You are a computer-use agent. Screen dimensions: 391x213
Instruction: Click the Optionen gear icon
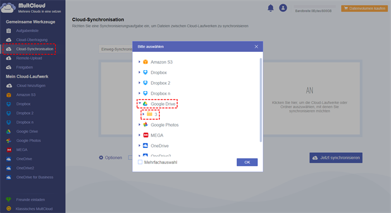click(101, 157)
